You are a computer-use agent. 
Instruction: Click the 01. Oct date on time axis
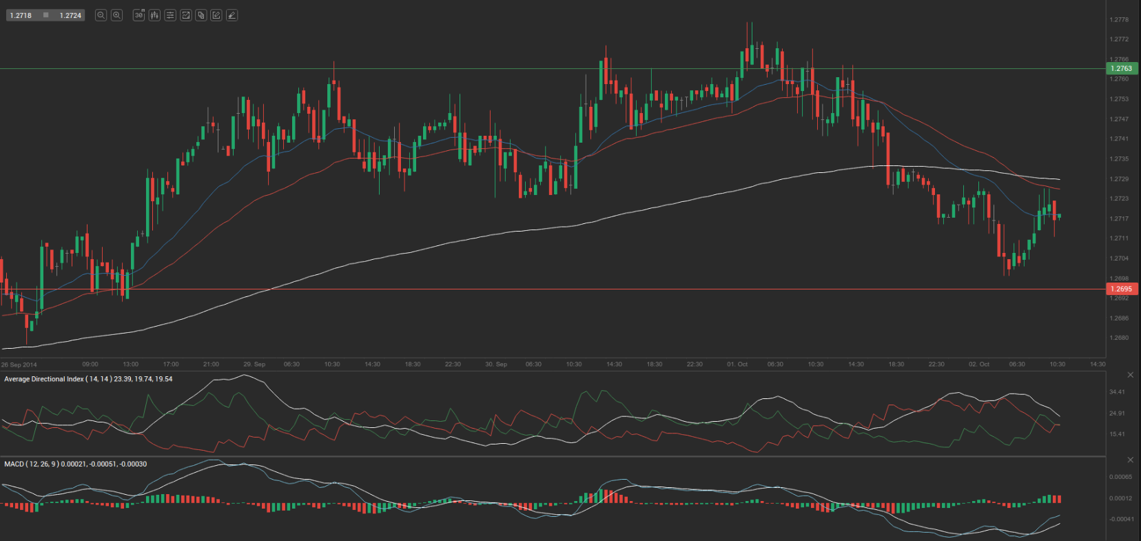[737, 364]
